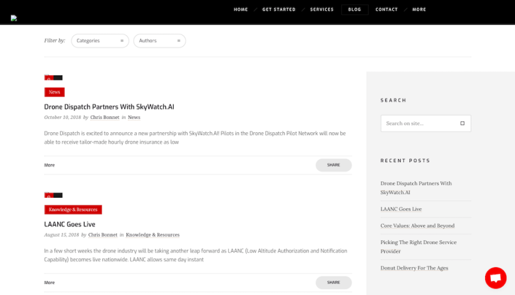Open Get Started nav item
515x295 pixels.
point(279,10)
